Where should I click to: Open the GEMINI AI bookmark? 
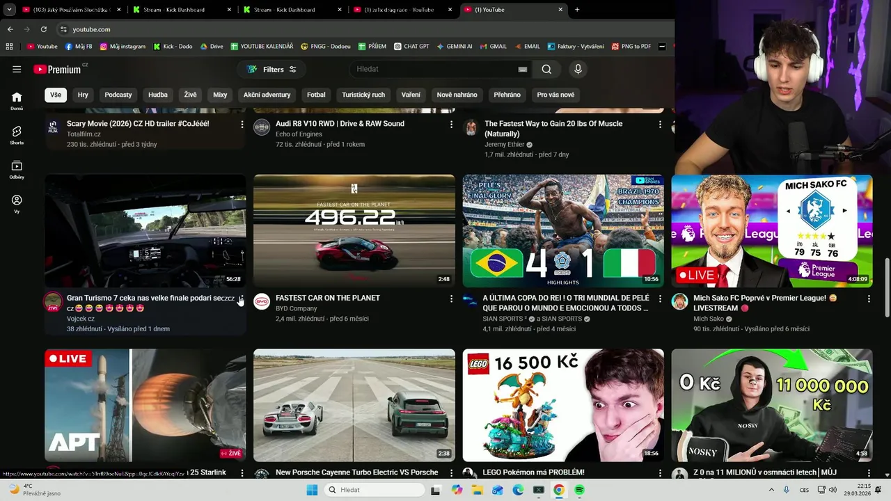point(455,47)
